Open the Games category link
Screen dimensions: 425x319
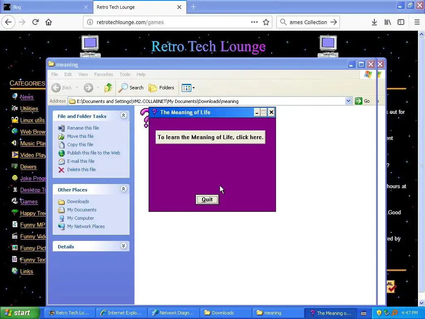(29, 202)
